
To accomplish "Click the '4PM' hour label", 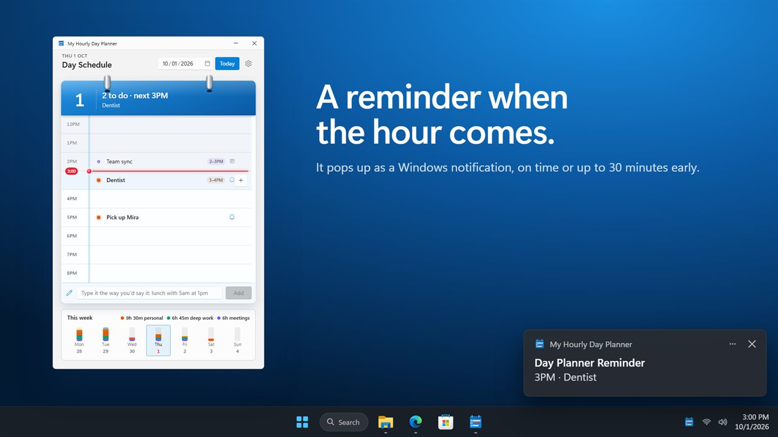I will point(72,198).
